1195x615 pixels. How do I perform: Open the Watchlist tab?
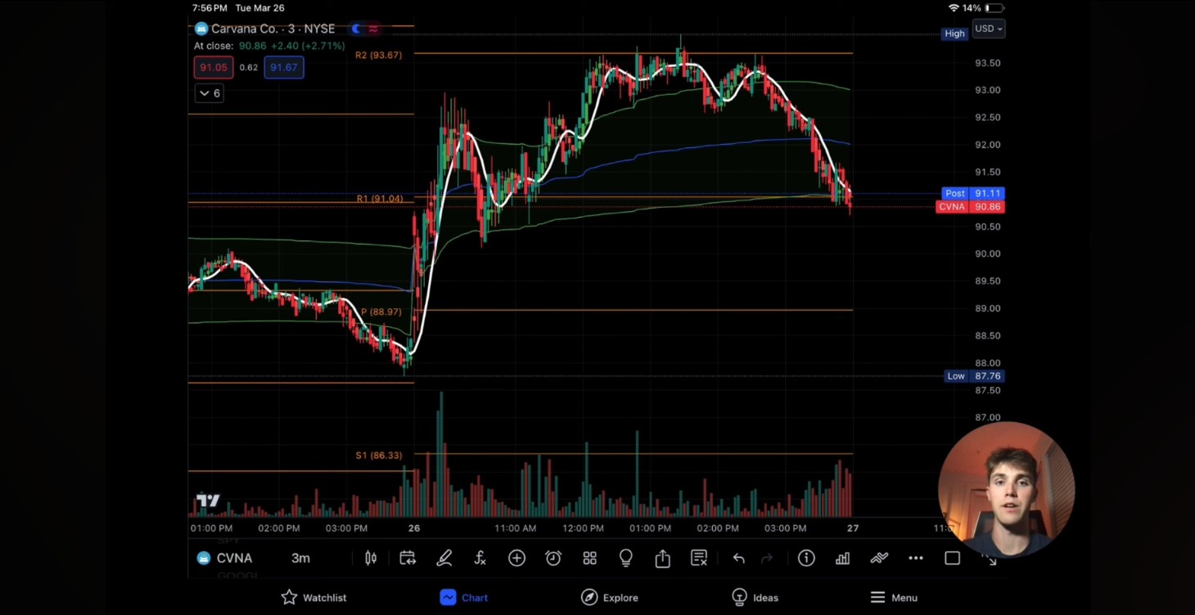(314, 598)
